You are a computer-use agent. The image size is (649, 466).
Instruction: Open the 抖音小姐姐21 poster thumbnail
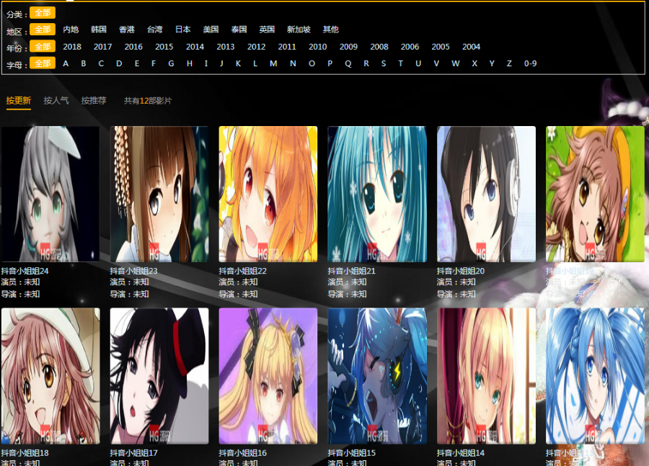pos(377,194)
